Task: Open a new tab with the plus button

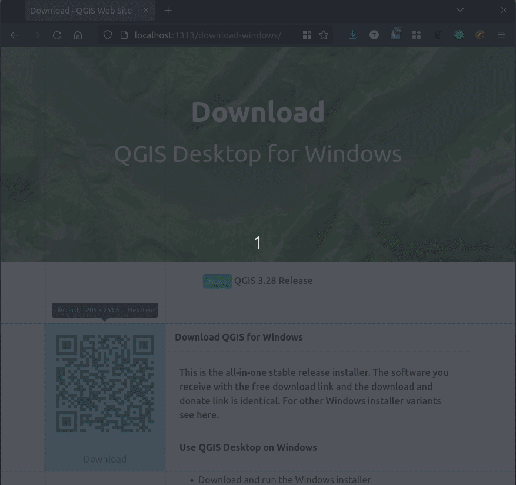Action: (x=168, y=11)
